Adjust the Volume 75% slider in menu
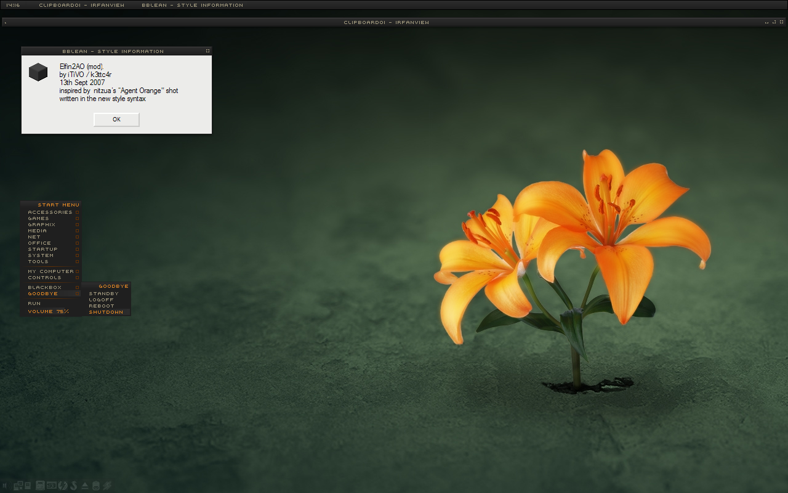The width and height of the screenshot is (788, 493). click(48, 312)
